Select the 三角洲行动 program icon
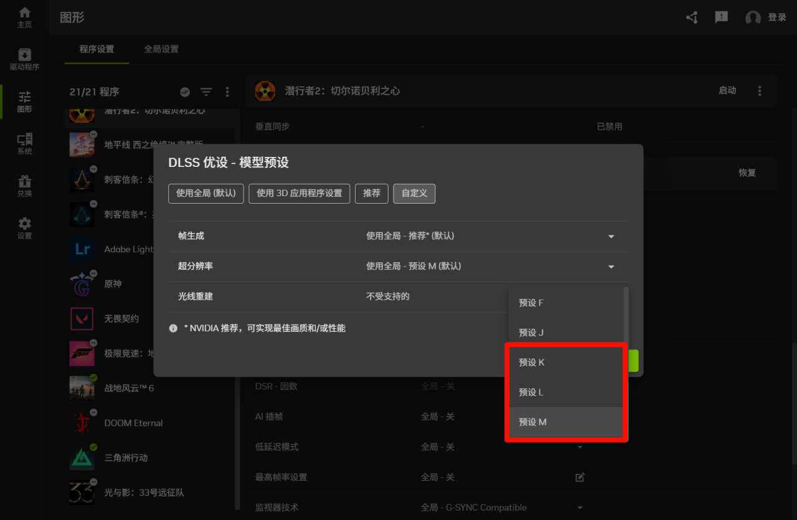The image size is (797, 520). (82, 458)
